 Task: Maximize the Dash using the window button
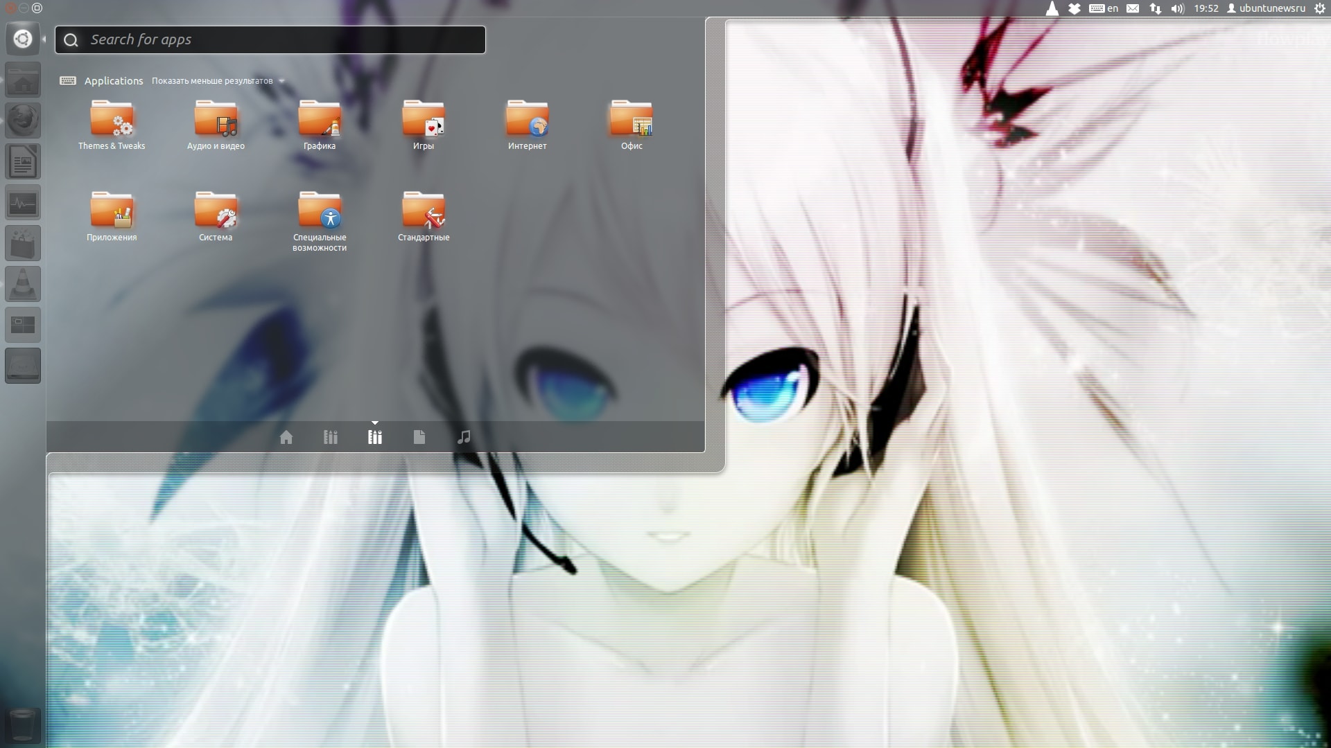click(x=37, y=8)
